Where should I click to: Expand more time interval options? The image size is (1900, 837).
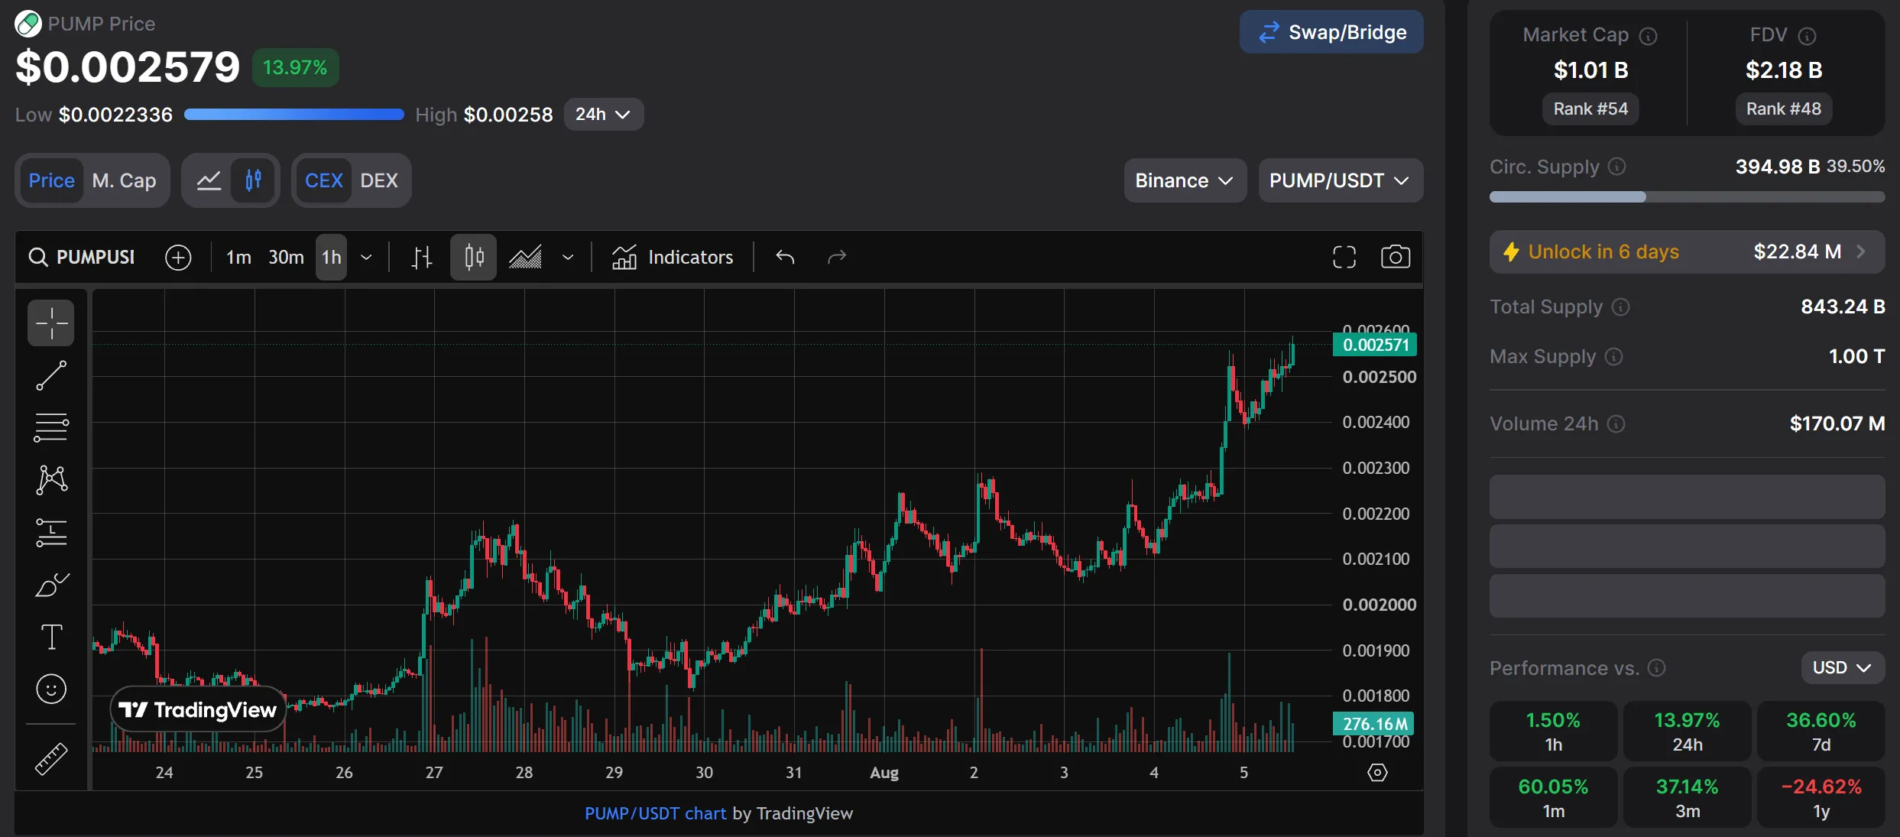(x=366, y=258)
